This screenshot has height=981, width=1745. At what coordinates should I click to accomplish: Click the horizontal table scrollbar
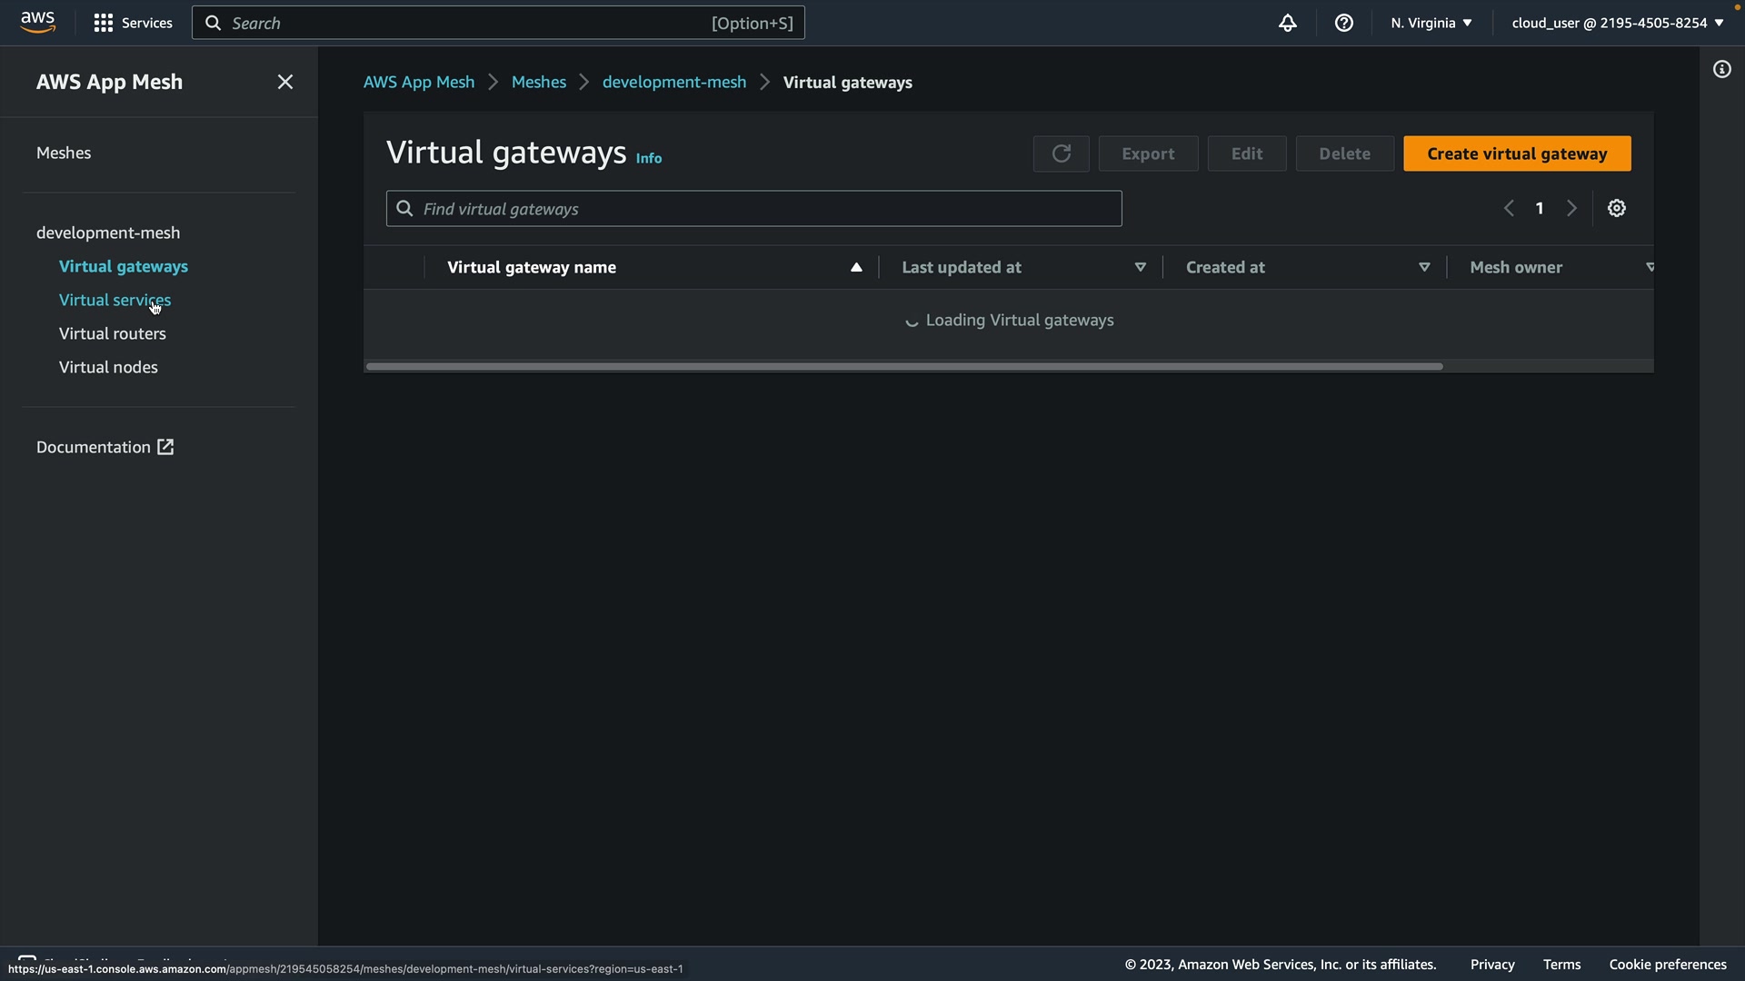point(903,366)
